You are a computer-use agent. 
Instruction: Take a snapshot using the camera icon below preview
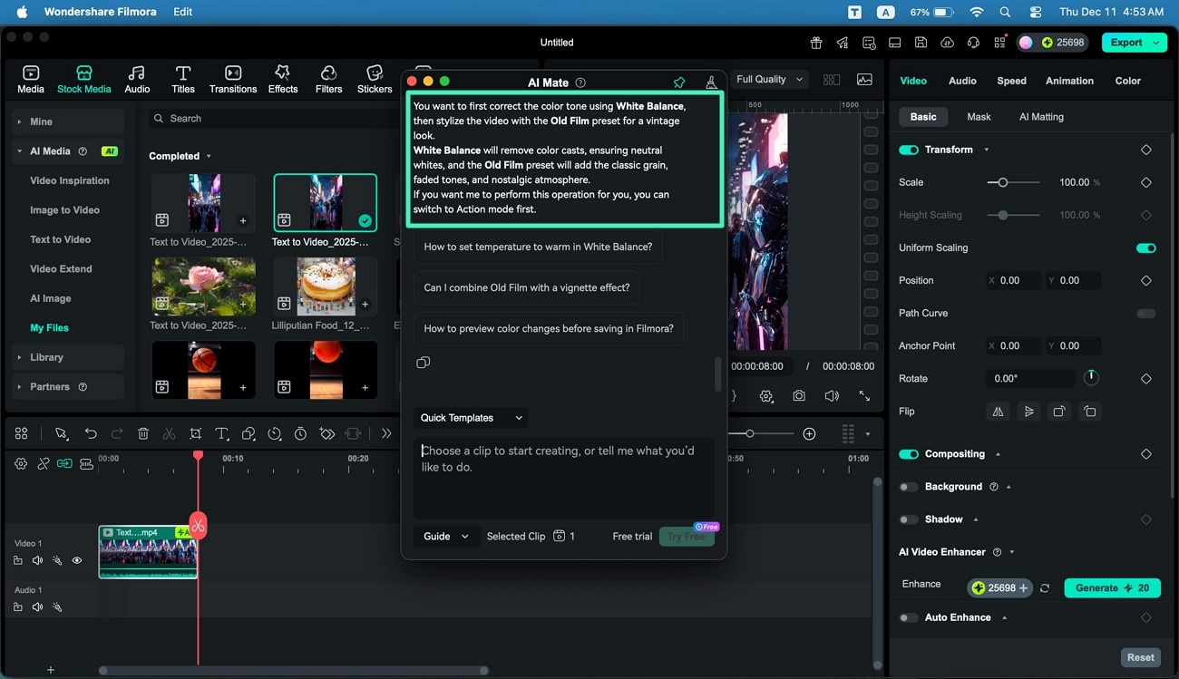tap(798, 395)
